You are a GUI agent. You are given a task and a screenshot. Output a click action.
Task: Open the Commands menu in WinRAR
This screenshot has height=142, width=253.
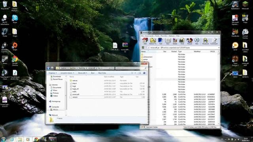[149, 36]
